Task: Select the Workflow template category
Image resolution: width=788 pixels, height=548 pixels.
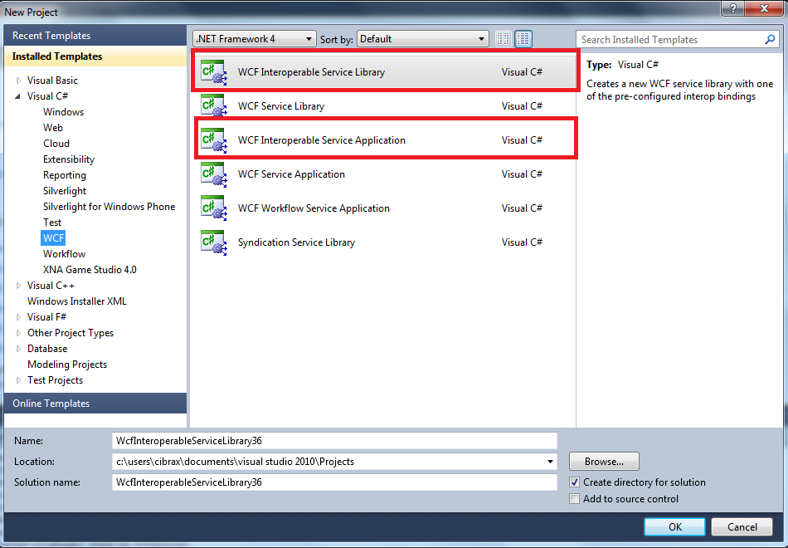Action: 65,254
